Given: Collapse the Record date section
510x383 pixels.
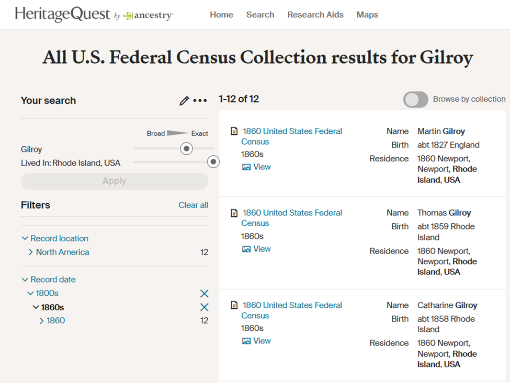Looking at the screenshot, I should click(x=25, y=280).
